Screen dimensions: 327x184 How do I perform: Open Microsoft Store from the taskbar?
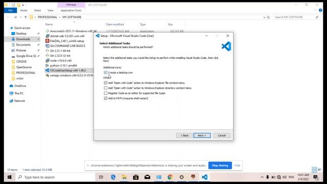(136, 177)
